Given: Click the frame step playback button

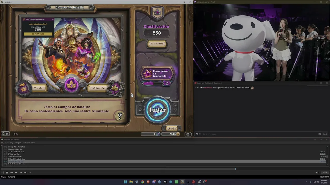Looking at the screenshot, I should click(30, 173).
